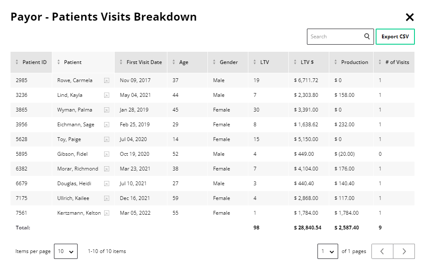Open the items per page dropdown
Screen dimensions: 425x269
pos(66,251)
